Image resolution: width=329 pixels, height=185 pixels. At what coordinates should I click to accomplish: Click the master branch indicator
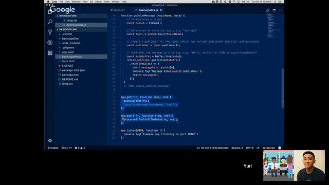tap(53, 148)
